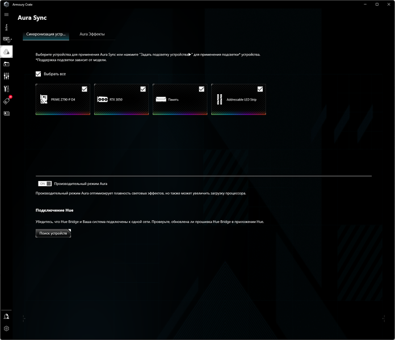Open the Tools wrench sidebar icon
395x340 pixels.
(x=7, y=89)
